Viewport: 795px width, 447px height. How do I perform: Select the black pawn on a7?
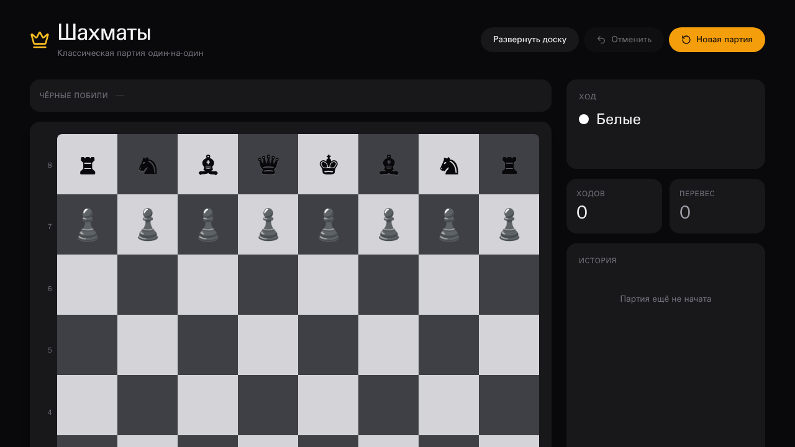pos(88,225)
